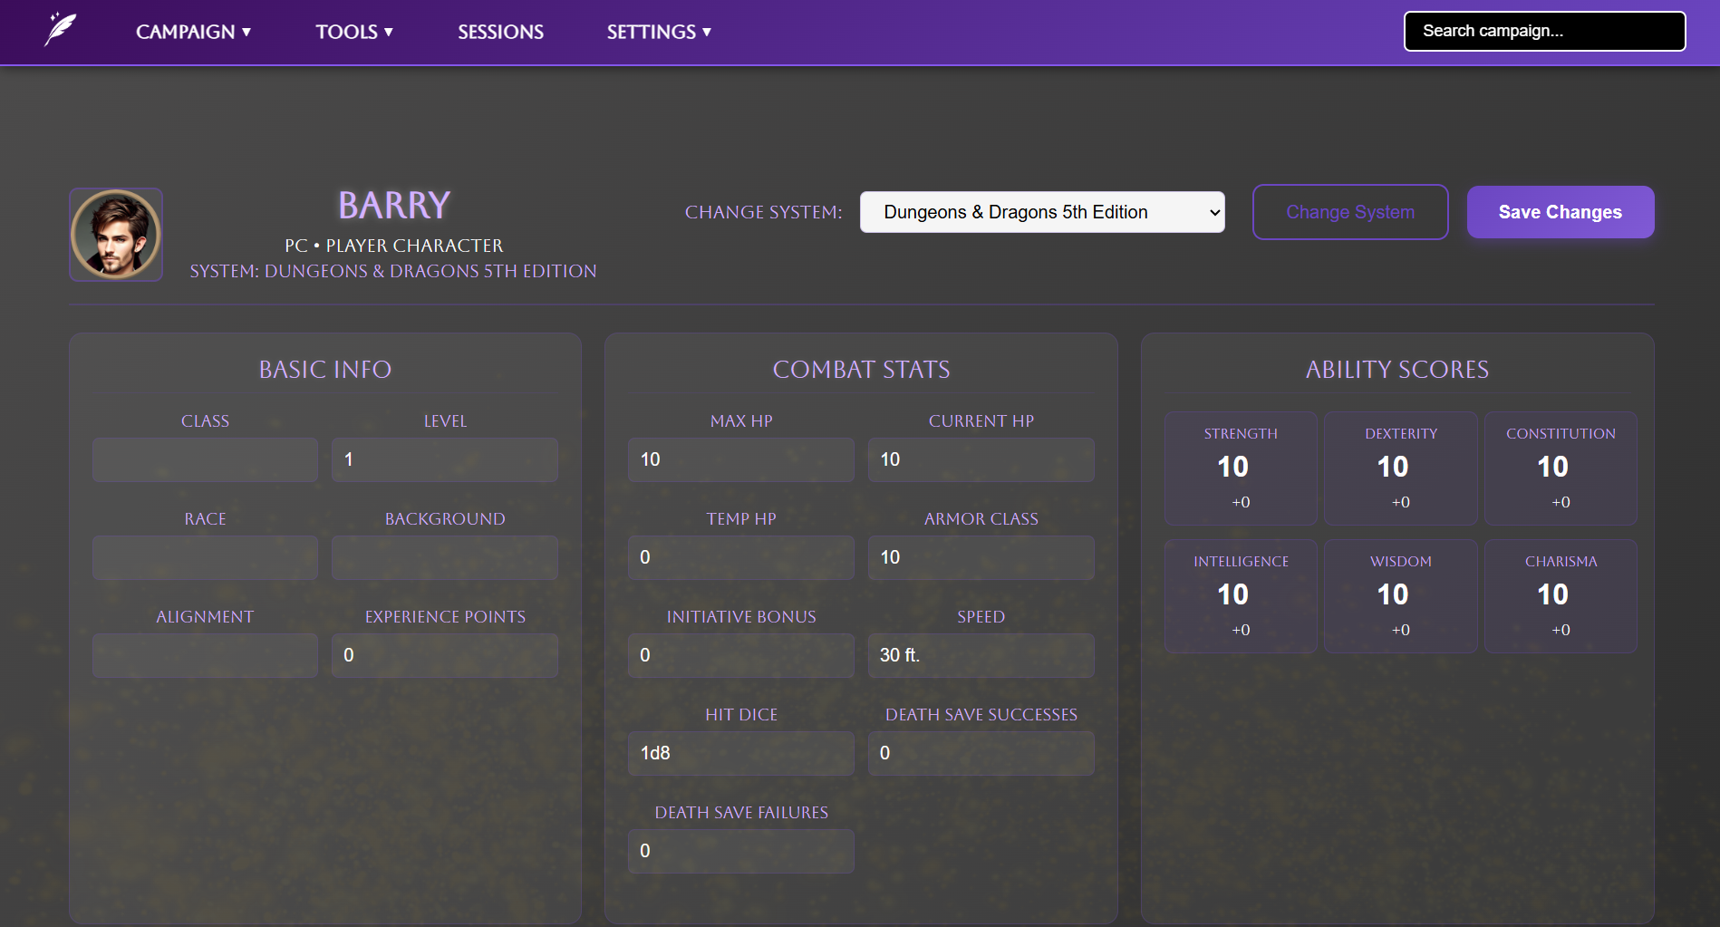Focus the Max HP field
Viewport: 1720px width, 927px height.
coord(740,459)
